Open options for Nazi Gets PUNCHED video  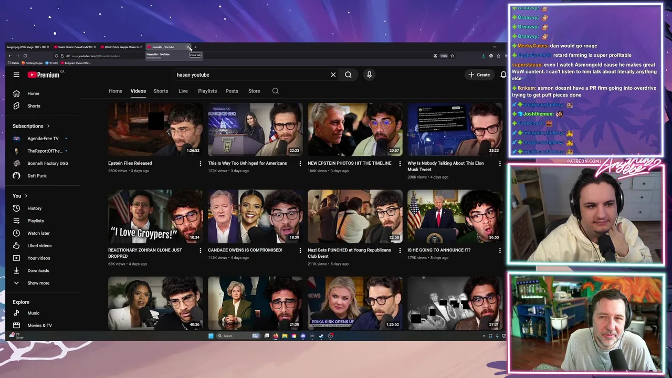[400, 250]
